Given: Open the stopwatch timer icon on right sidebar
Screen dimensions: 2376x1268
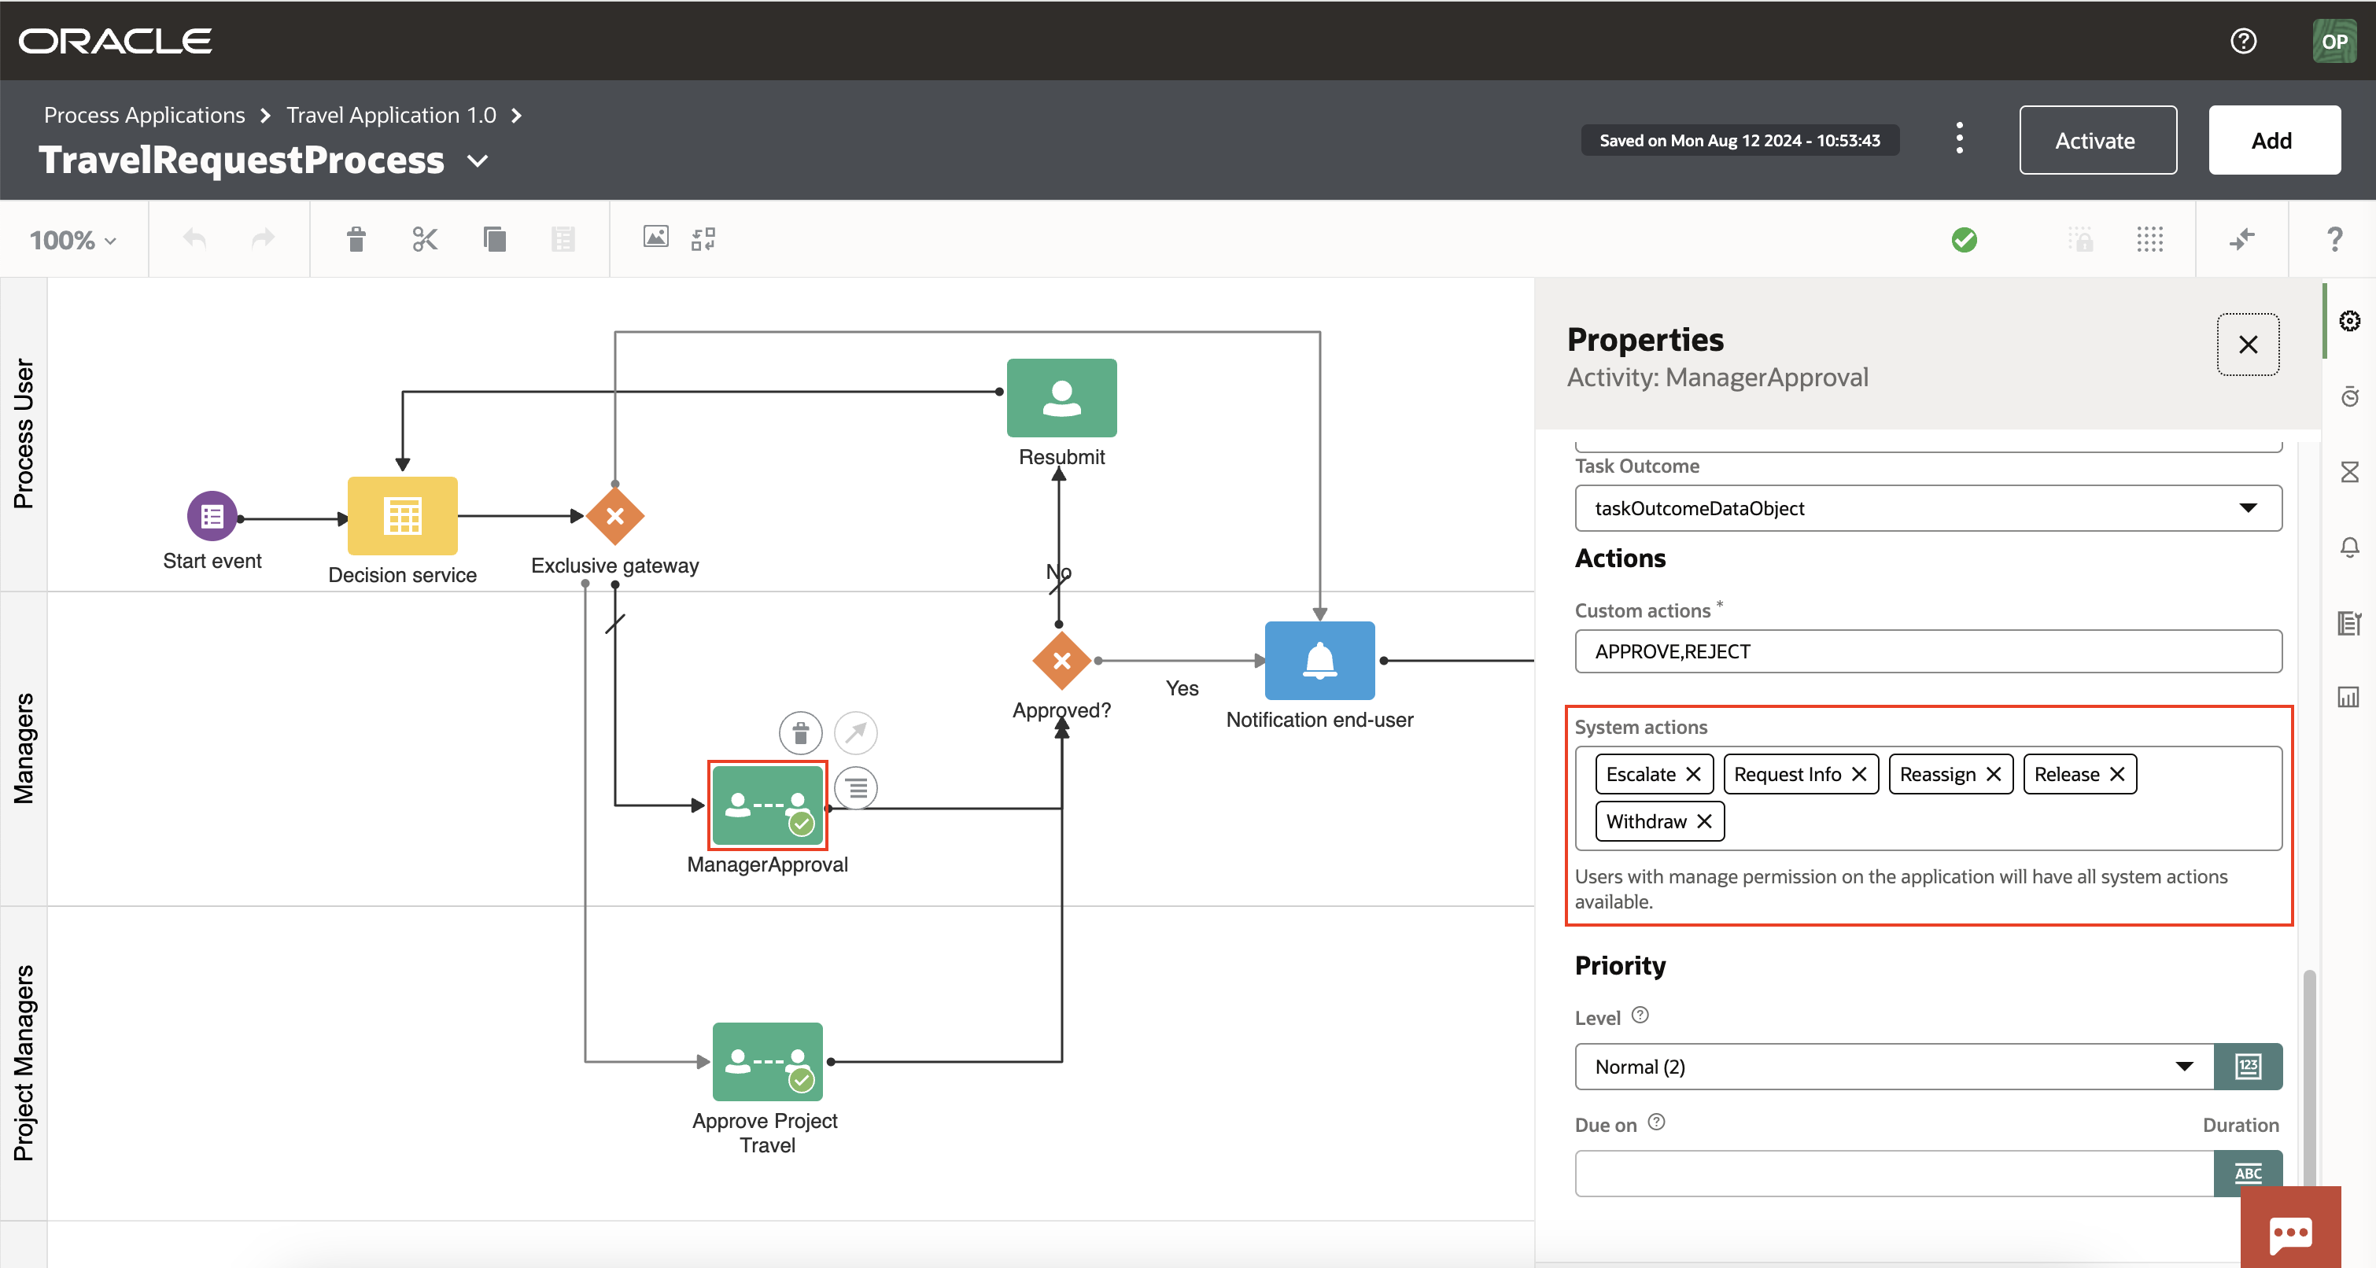Looking at the screenshot, I should pyautogui.click(x=2349, y=396).
